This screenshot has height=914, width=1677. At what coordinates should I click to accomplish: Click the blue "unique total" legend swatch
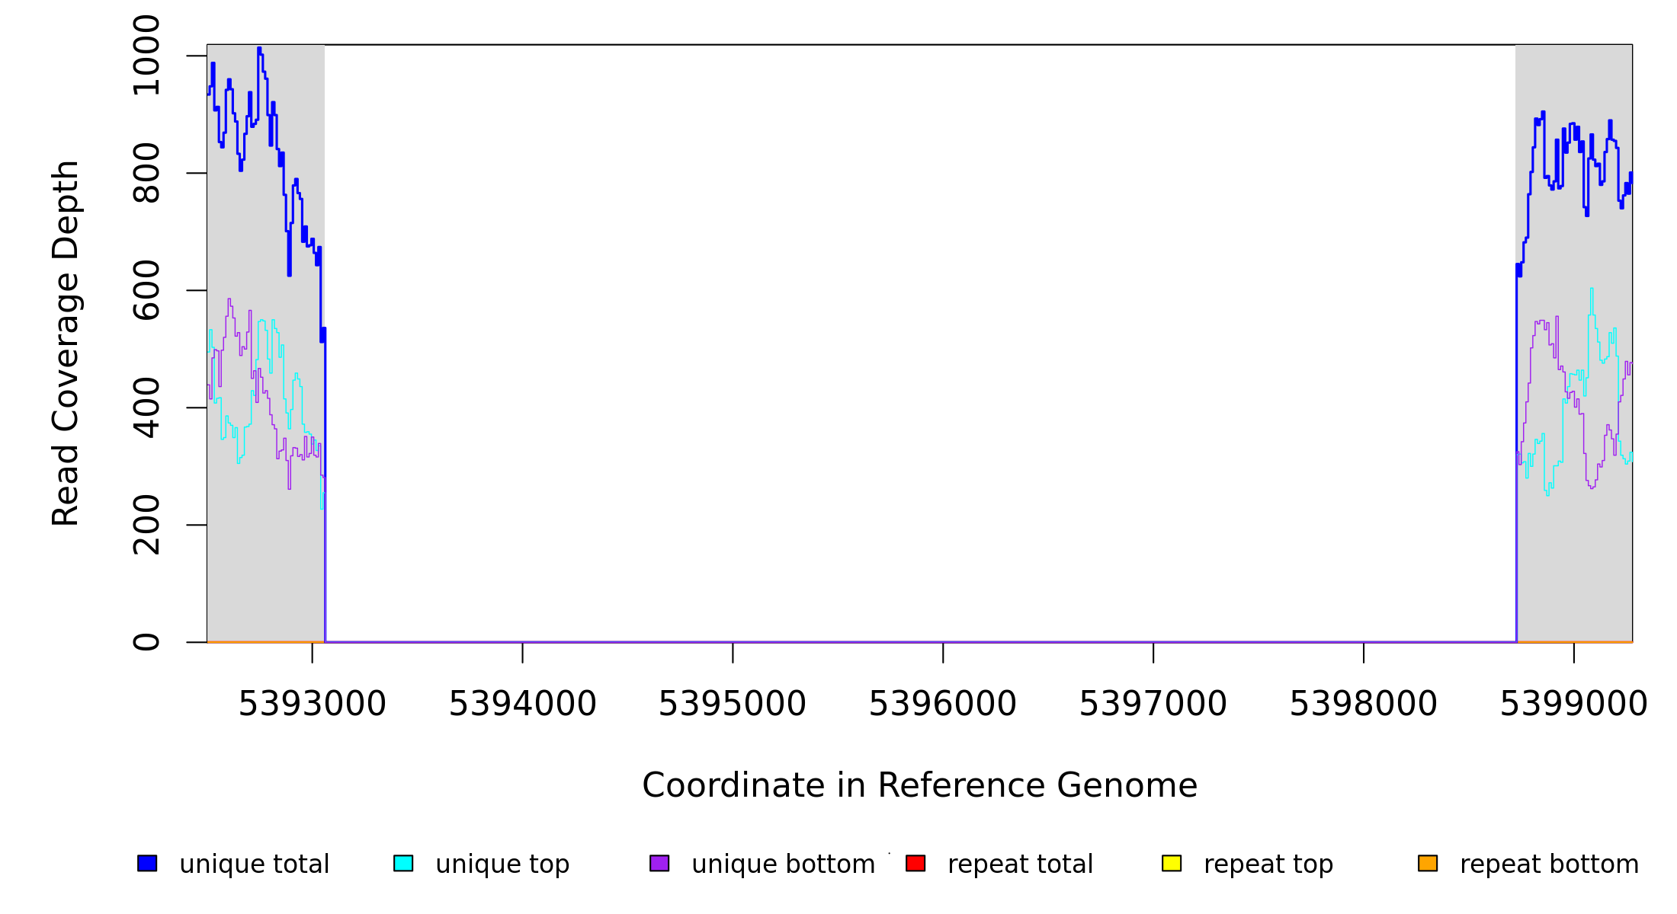[147, 863]
